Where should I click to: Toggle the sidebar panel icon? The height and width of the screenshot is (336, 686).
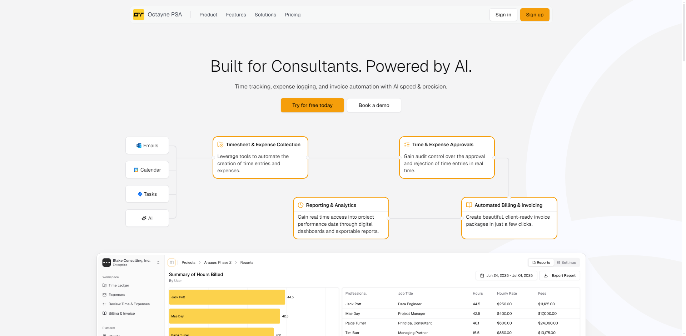(x=171, y=263)
